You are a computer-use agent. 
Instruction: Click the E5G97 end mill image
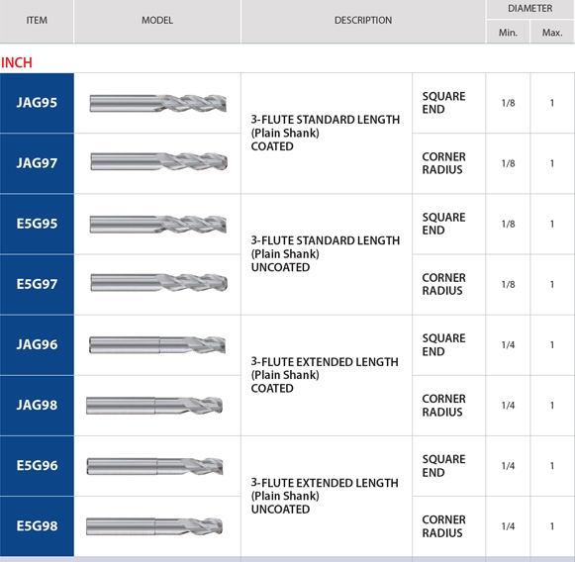click(x=158, y=283)
